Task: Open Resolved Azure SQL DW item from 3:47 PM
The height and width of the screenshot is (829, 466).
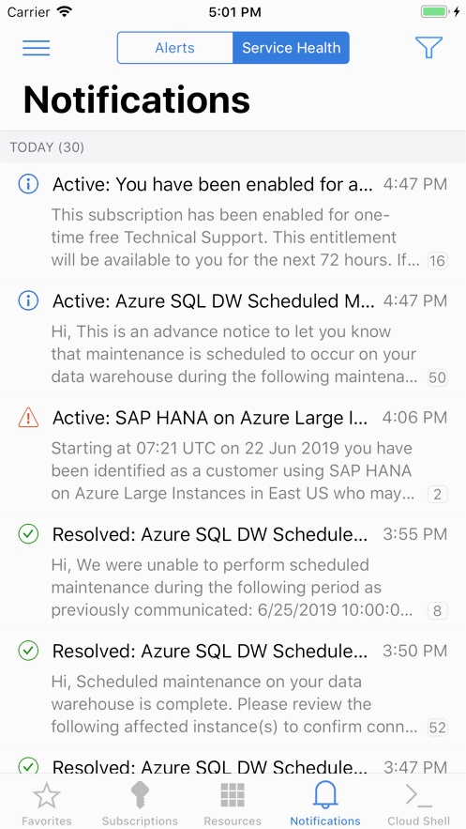Action: coord(233,760)
